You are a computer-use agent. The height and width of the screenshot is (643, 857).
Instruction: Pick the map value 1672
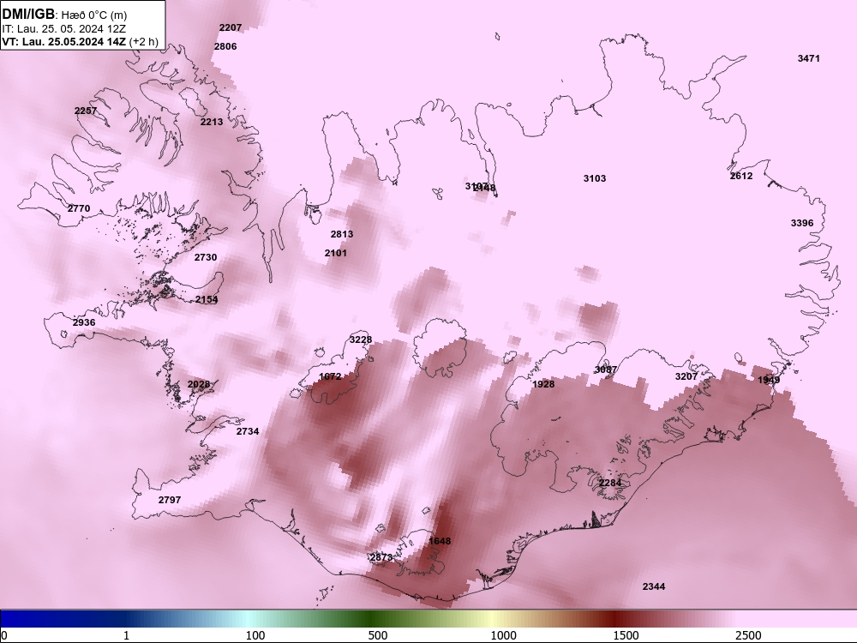(330, 376)
